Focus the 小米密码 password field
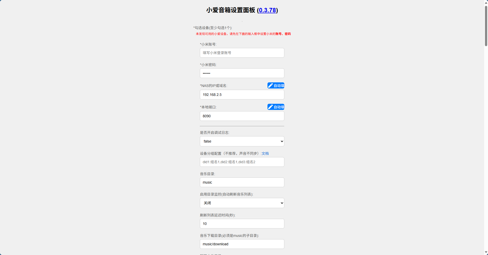This screenshot has width=488, height=255. point(242,73)
